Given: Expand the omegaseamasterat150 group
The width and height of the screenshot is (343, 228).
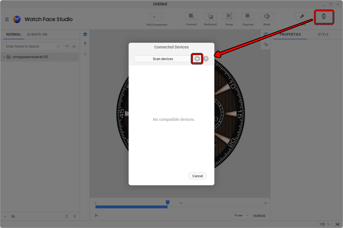Looking at the screenshot, I should [x=4, y=57].
